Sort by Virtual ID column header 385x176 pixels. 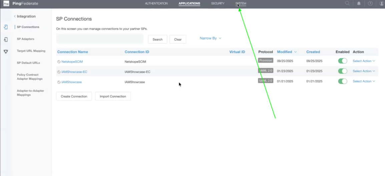[x=237, y=52]
